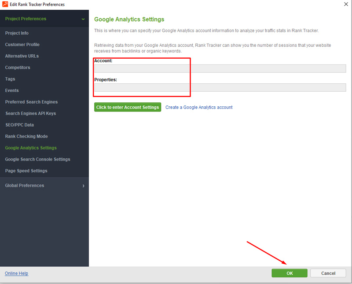Viewport: 352px width, 284px height.
Task: Open Preferred Search Engines settings
Action: 31,102
